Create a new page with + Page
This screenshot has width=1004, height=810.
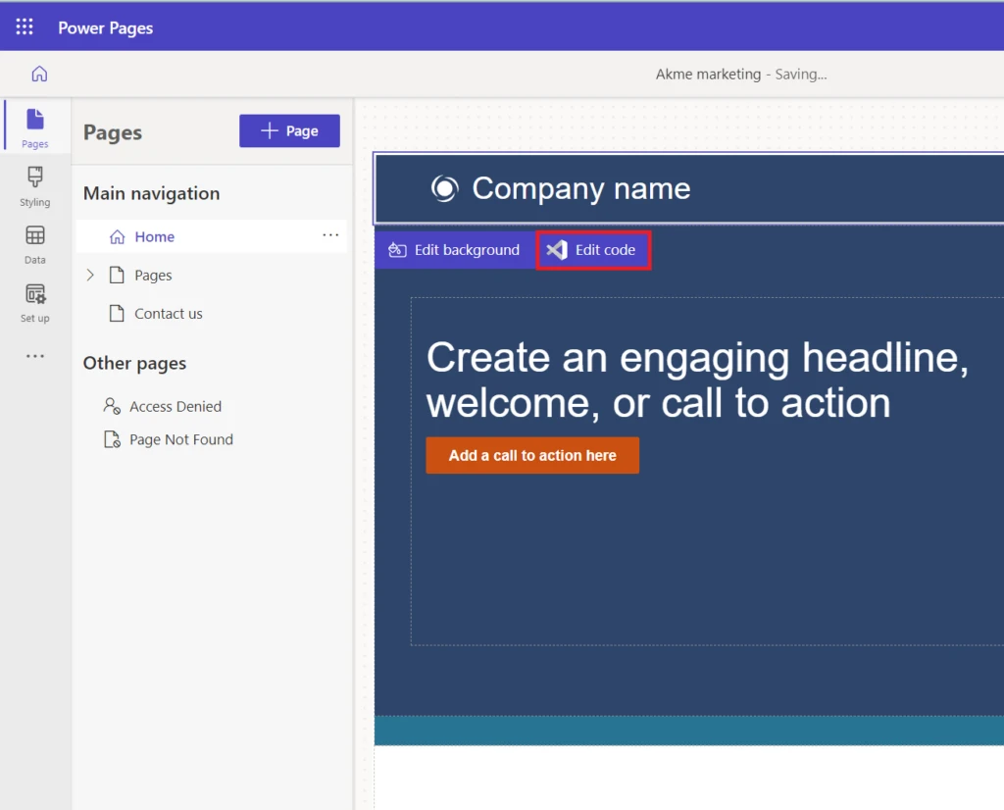pyautogui.click(x=289, y=130)
